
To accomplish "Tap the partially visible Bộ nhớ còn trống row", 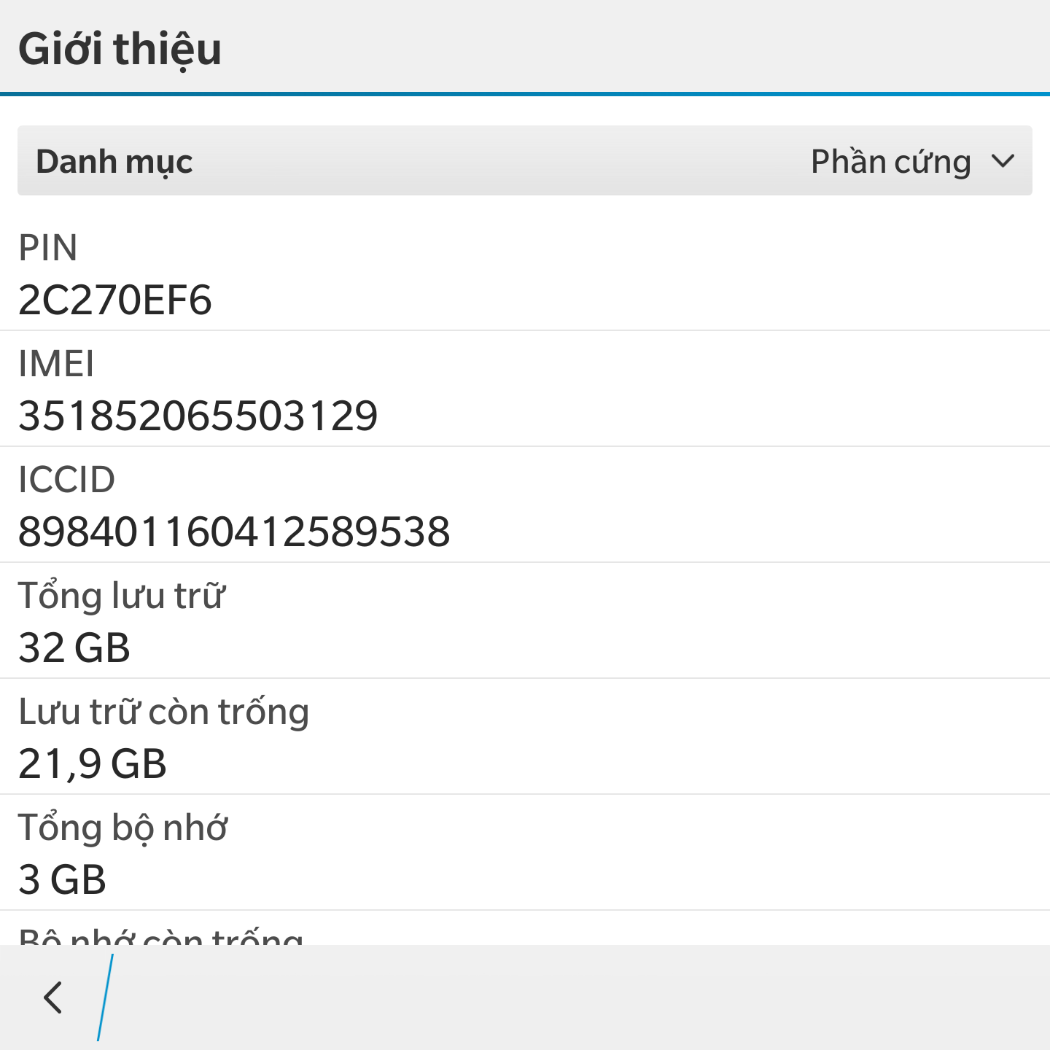I will pyautogui.click(x=160, y=935).
